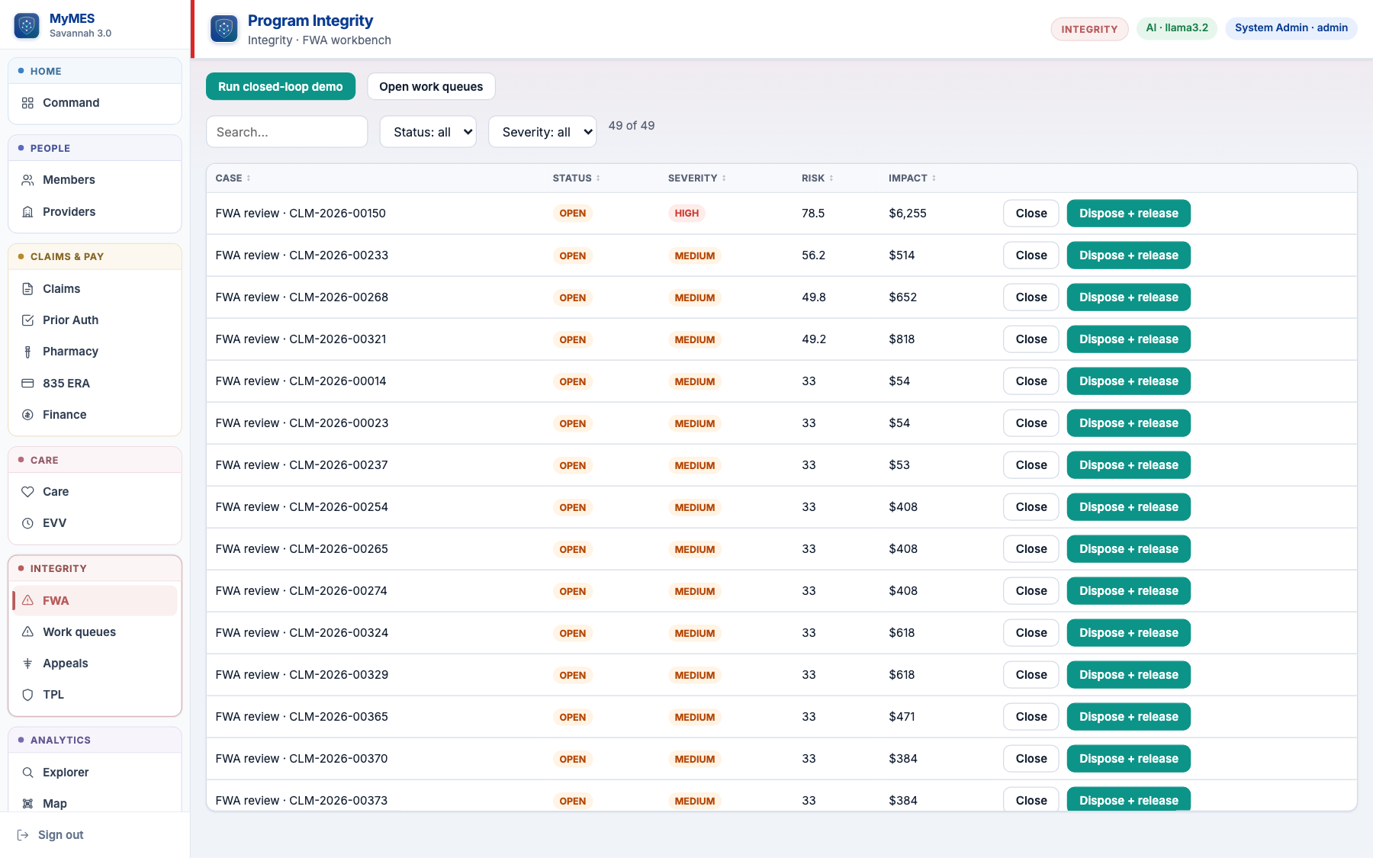1373x858 pixels.
Task: Click the Members people icon
Action: (x=27, y=180)
